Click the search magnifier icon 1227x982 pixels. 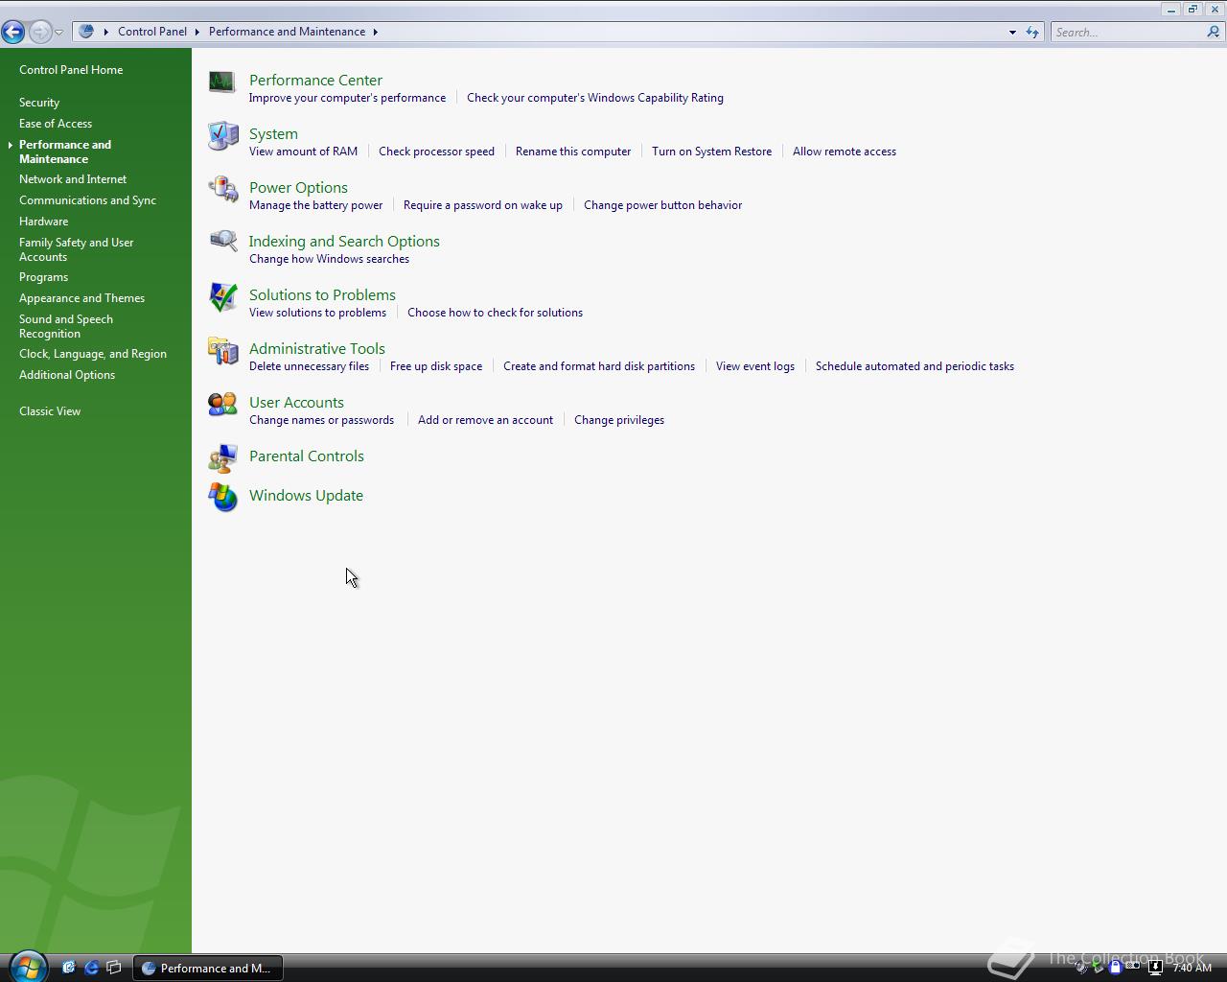[x=1214, y=32]
